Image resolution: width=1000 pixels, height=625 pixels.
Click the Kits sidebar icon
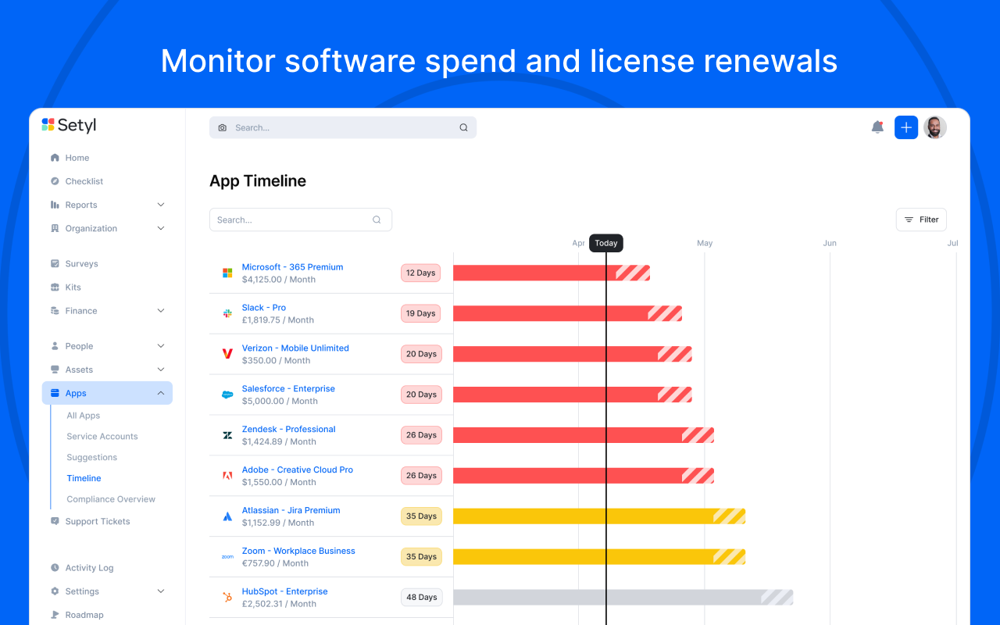coord(55,287)
